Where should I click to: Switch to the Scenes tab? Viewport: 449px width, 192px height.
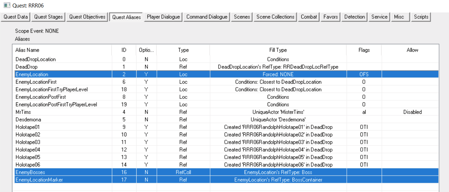pos(242,17)
